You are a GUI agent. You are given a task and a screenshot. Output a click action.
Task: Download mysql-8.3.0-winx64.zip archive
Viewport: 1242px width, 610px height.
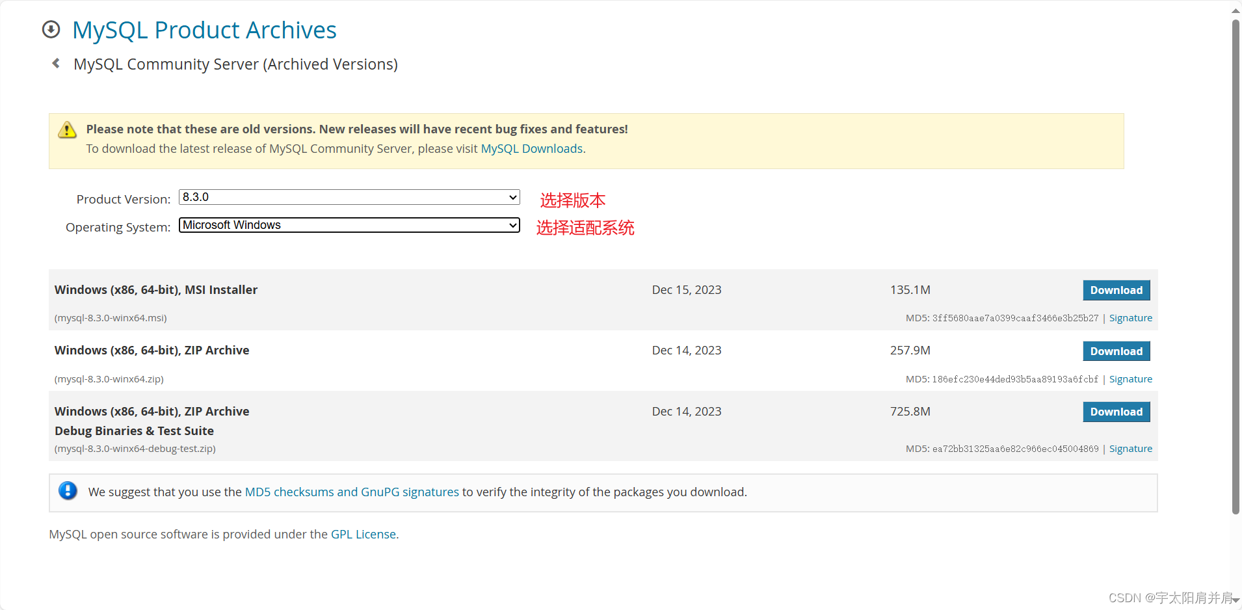tap(1116, 351)
